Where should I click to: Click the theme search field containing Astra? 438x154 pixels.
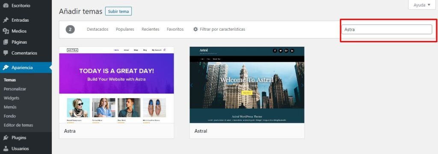(387, 29)
